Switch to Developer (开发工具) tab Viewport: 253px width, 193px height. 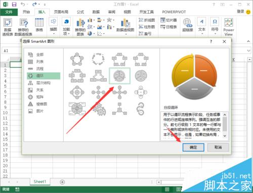point(146,12)
